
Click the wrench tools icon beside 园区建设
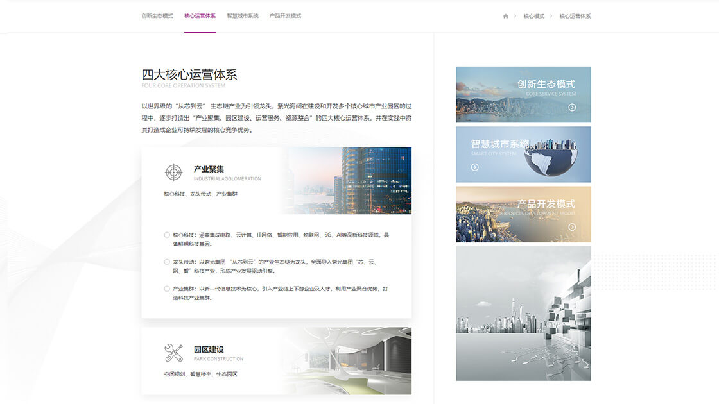pos(173,353)
